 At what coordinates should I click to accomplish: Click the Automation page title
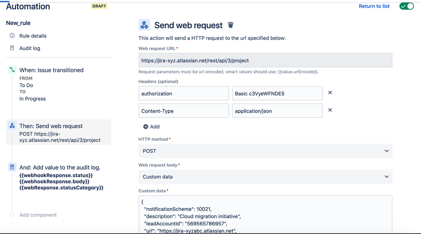[x=28, y=6]
